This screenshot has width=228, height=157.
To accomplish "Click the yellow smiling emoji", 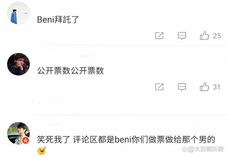I will (41, 151).
